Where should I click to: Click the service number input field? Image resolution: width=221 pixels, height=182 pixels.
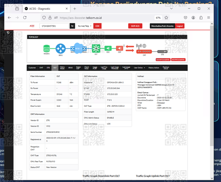click(x=54, y=26)
